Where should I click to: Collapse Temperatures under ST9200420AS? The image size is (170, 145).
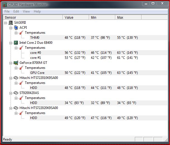(x=16, y=98)
